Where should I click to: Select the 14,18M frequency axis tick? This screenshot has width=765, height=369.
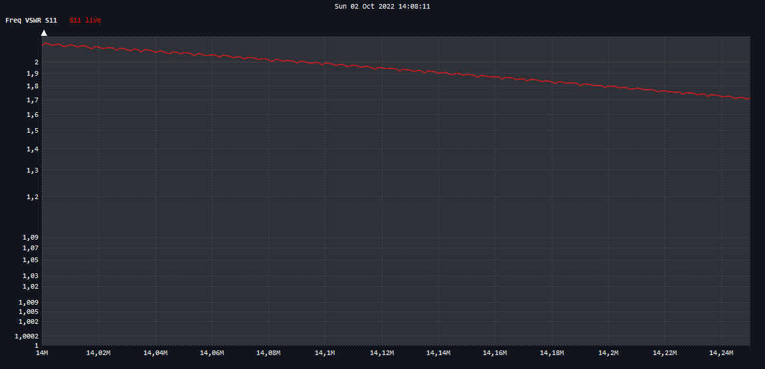(552, 352)
